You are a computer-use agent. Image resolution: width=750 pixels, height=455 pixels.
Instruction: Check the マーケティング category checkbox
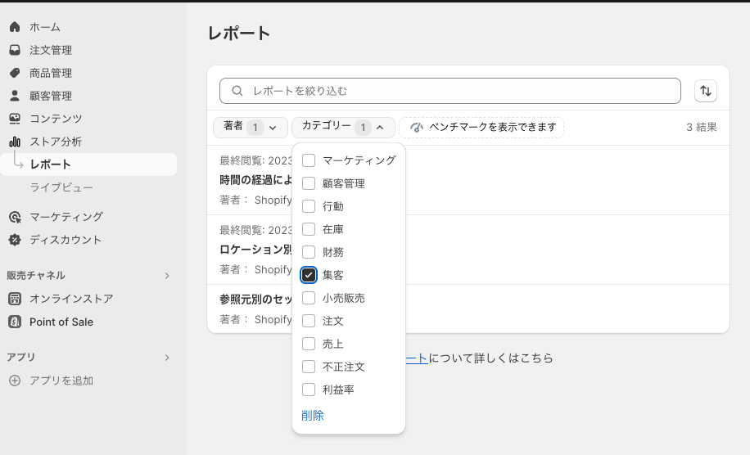pyautogui.click(x=309, y=160)
